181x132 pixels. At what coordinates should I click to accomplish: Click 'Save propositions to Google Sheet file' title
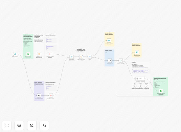(160, 79)
